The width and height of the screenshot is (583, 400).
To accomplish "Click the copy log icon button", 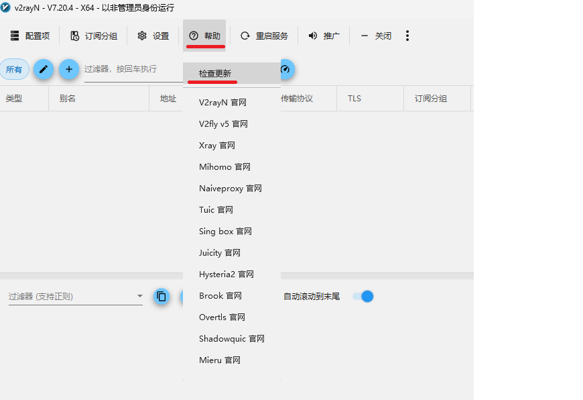I will 161,297.
